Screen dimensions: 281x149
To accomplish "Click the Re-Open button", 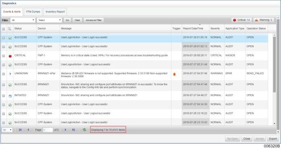I will coord(233,139).
